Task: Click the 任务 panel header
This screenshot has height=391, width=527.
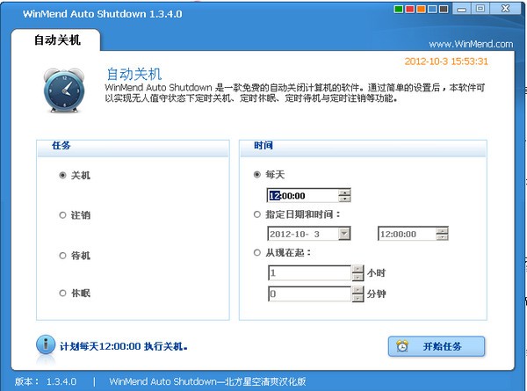Action: click(133, 148)
